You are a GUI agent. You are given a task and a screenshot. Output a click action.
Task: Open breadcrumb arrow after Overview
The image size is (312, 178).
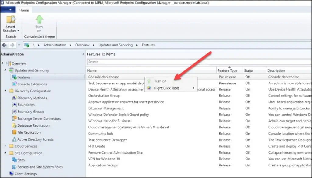94,45
